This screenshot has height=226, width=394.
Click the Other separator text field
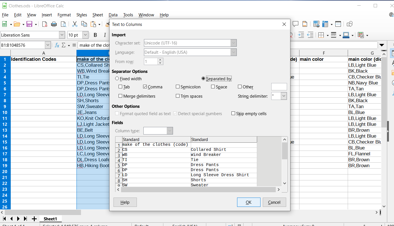[x=279, y=87]
